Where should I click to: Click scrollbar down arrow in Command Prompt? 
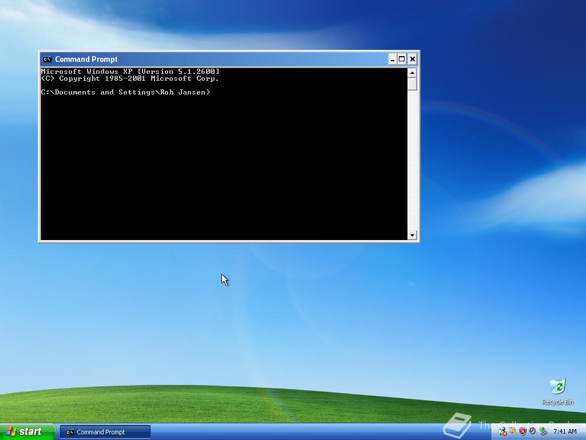[x=412, y=235]
